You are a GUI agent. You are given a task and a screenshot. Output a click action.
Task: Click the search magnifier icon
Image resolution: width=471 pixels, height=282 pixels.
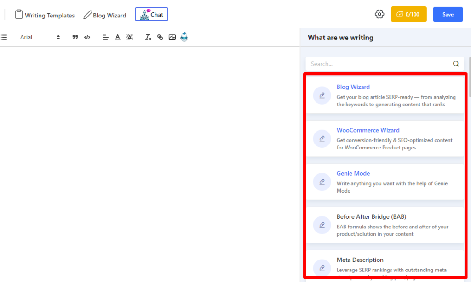456,64
